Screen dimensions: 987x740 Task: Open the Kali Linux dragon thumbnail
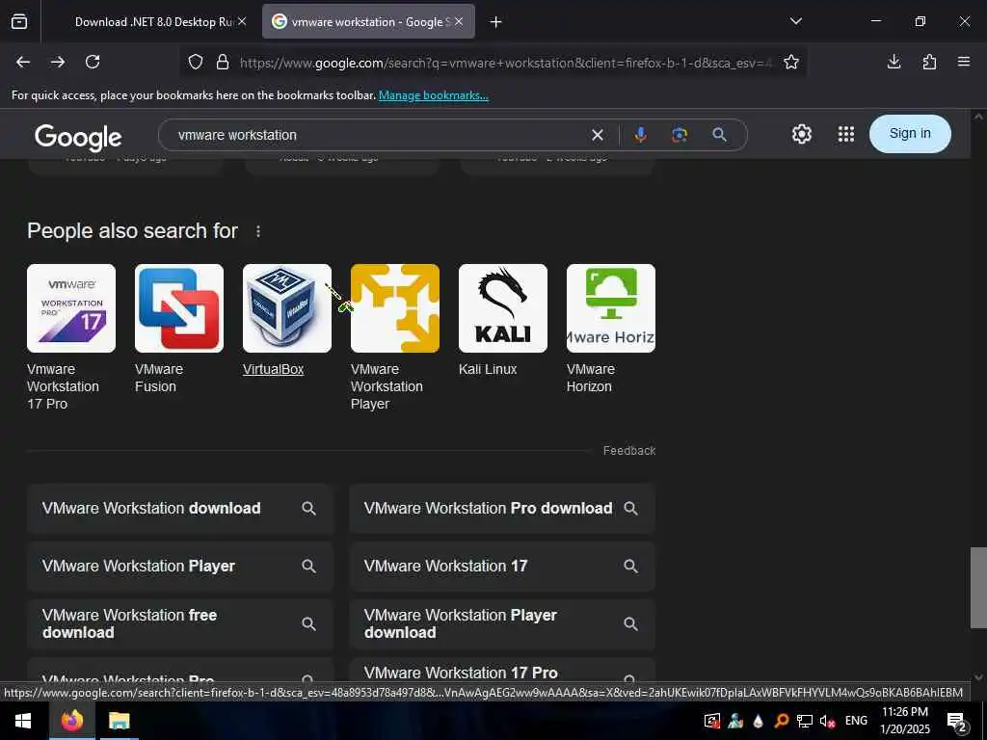point(503,307)
